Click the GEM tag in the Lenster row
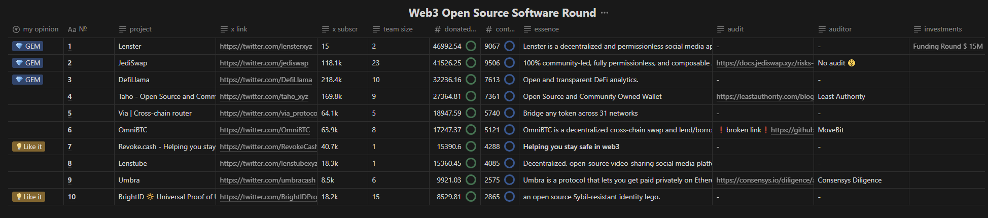 28,46
